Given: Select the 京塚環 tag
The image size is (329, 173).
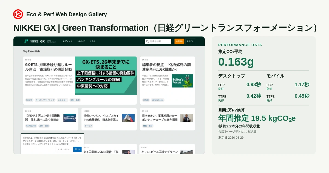Looking at the screenshot, I should [x=146, y=100].
